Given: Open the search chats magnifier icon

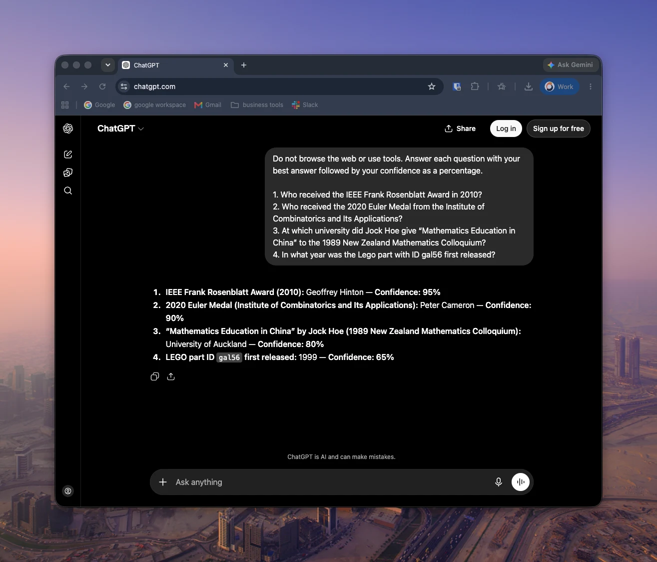Looking at the screenshot, I should click(68, 190).
